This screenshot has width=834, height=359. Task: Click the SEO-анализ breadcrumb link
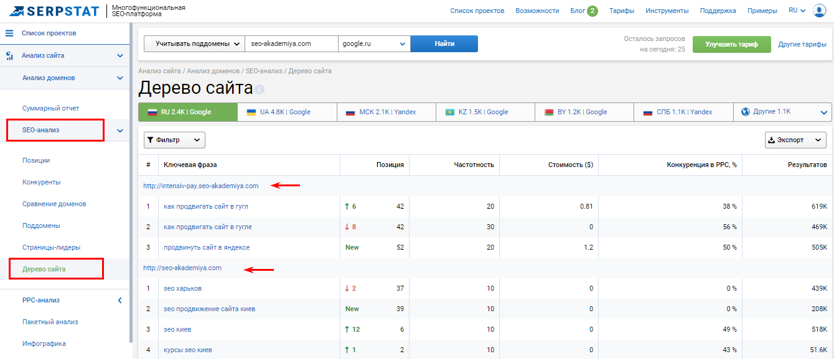click(264, 71)
